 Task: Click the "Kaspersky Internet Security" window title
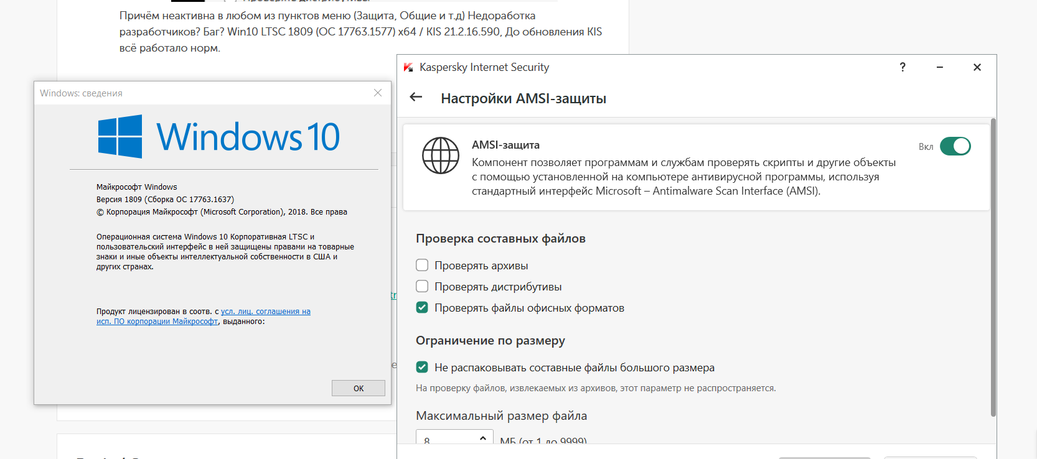point(484,67)
